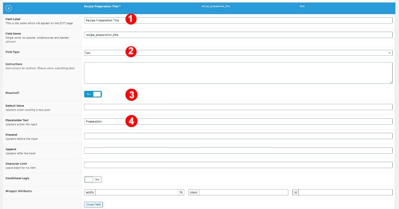Click the Text type label in header bar

click(x=302, y=7)
